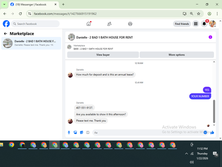222x167 pixels.
Task: Click the first Chrome taskbar icon
Action: pos(12,145)
